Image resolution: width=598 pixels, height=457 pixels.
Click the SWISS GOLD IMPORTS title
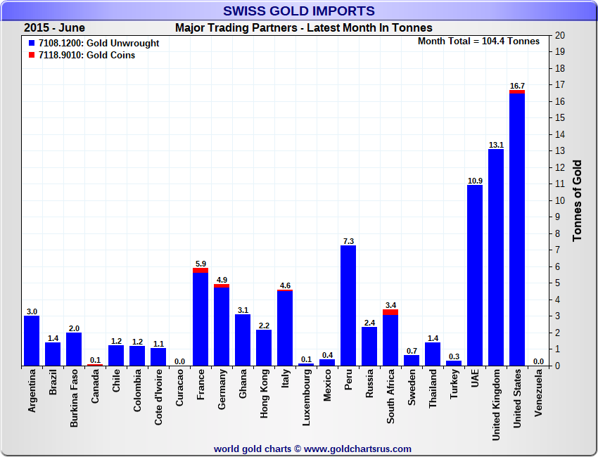click(x=299, y=11)
